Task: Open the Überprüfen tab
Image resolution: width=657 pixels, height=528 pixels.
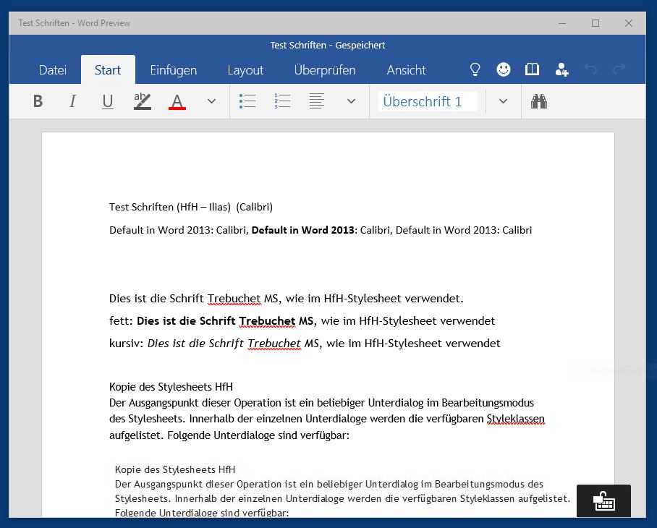Action: (325, 70)
